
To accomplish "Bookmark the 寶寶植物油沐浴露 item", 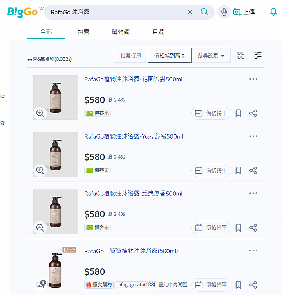I will pos(239,285).
